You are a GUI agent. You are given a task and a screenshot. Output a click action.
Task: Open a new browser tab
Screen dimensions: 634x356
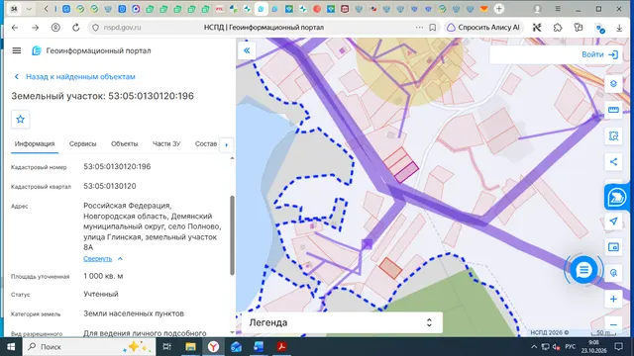499,9
